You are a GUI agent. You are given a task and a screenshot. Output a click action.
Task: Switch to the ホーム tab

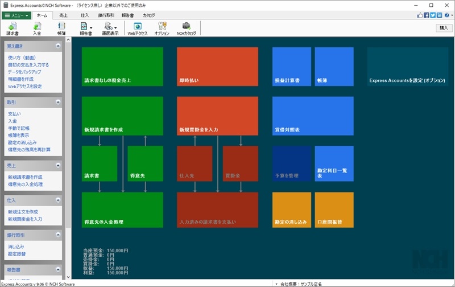pos(42,15)
